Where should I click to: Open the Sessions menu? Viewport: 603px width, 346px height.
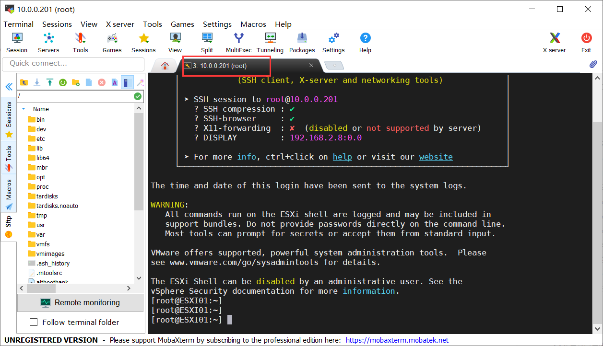pos(57,24)
